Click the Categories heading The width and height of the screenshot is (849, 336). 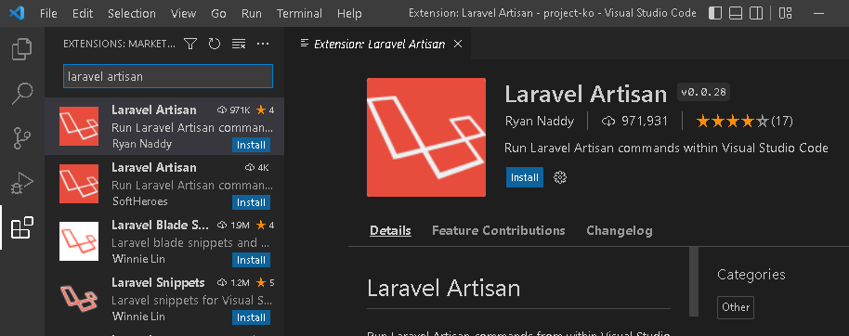tap(751, 275)
